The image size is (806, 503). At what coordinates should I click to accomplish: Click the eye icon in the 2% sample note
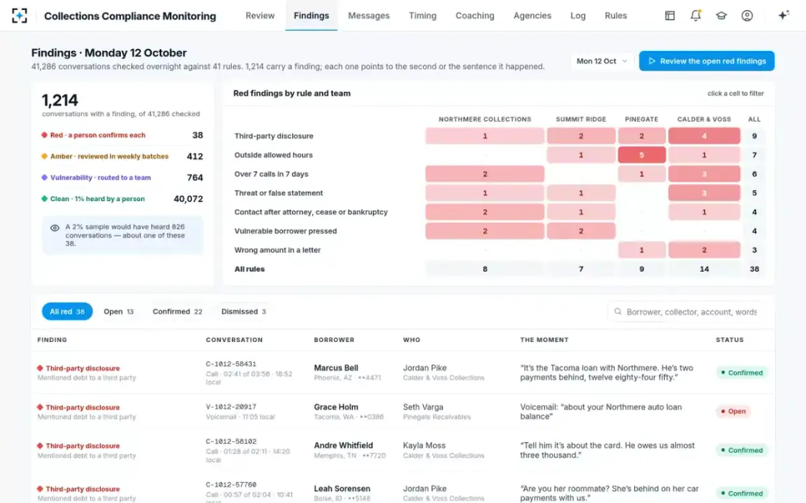[55, 228]
